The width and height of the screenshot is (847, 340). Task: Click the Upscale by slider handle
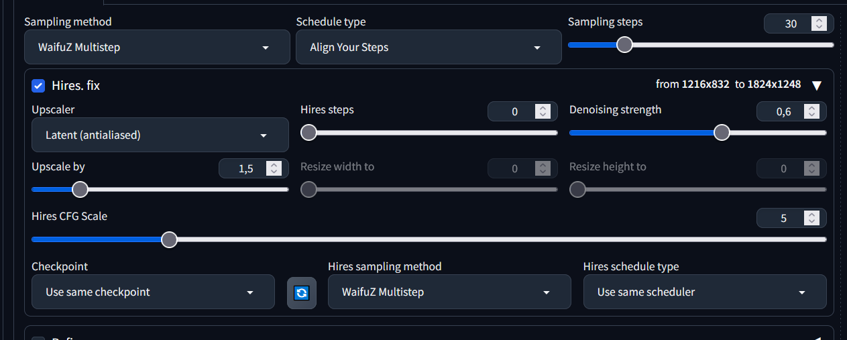click(80, 190)
